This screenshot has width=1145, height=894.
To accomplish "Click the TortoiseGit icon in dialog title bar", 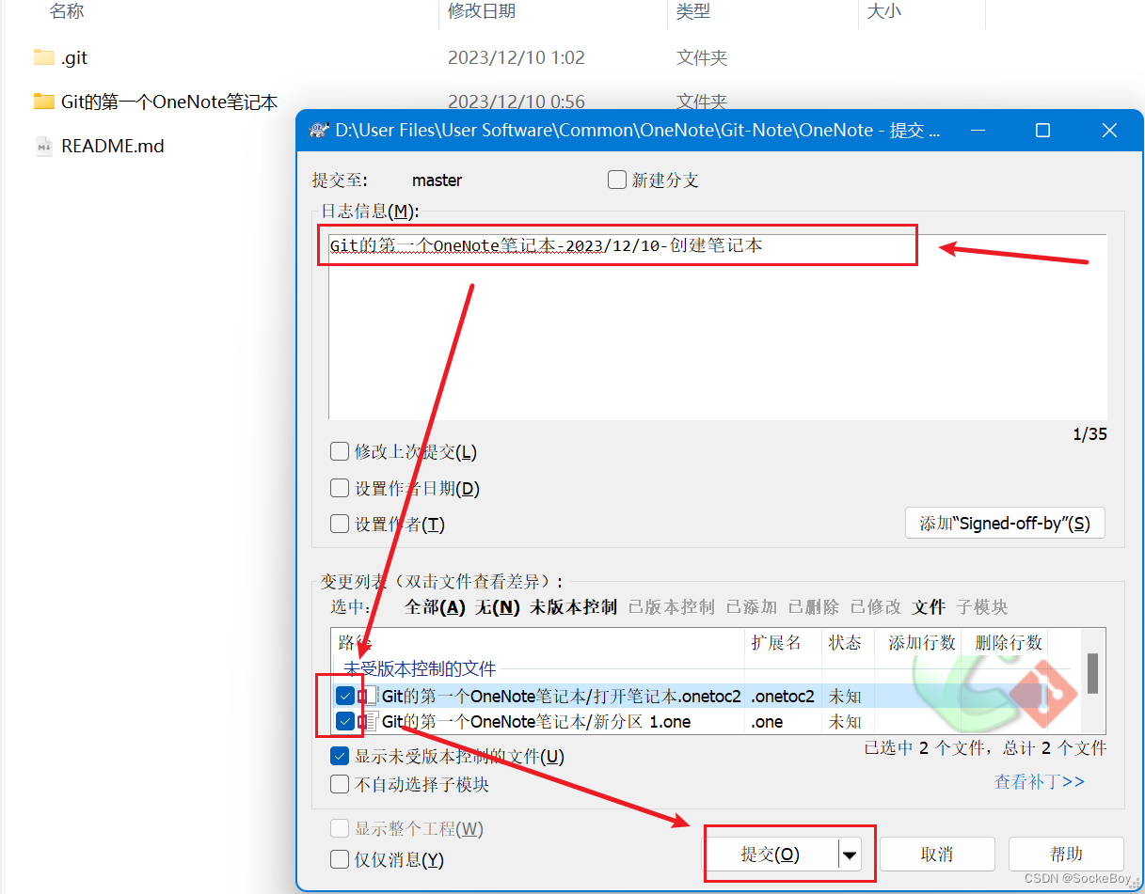I will [x=319, y=131].
